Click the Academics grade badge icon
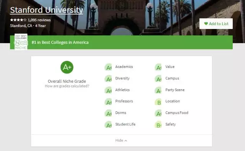Viewport: 245px width, 151px height. tap(108, 67)
